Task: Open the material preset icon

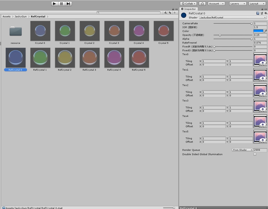Action: pyautogui.click(x=262, y=13)
